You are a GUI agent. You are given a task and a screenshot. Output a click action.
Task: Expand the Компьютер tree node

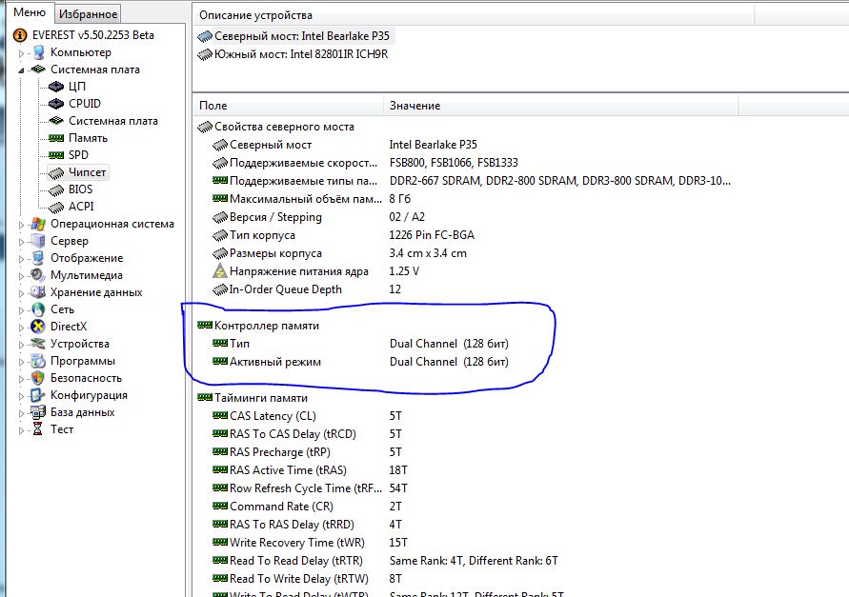tap(22, 53)
